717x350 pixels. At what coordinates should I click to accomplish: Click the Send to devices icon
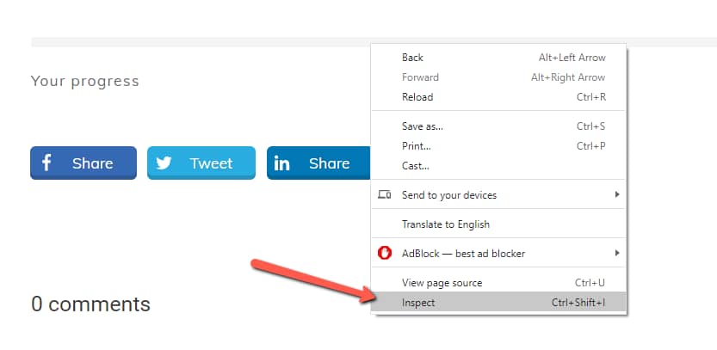[x=385, y=195]
